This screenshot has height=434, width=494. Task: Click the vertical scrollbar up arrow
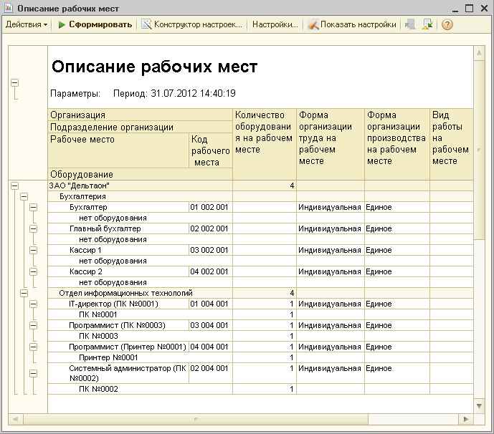pos(479,52)
